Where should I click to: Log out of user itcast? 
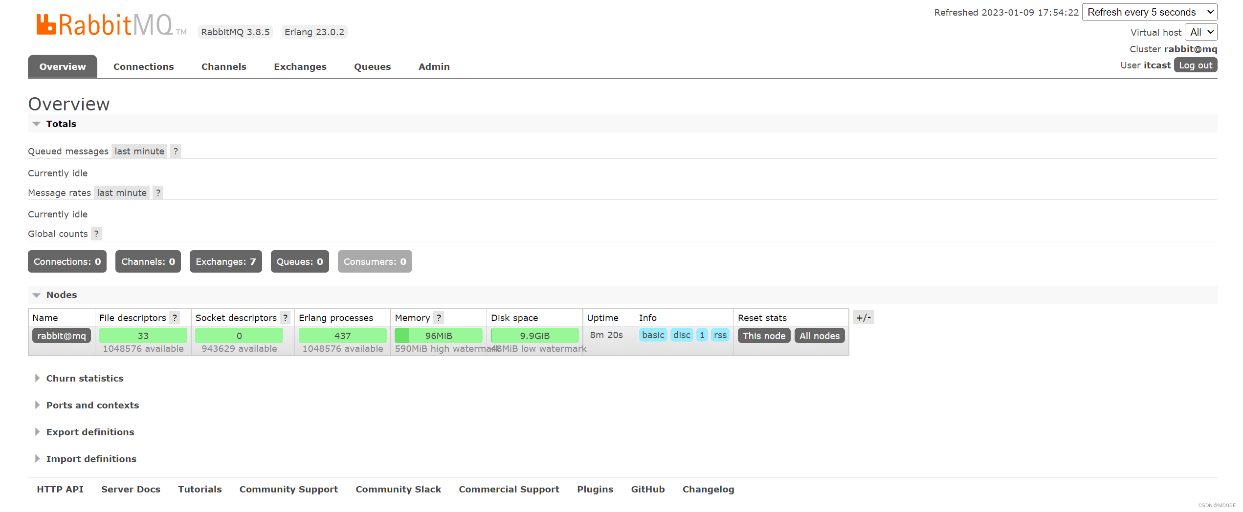coord(1196,65)
